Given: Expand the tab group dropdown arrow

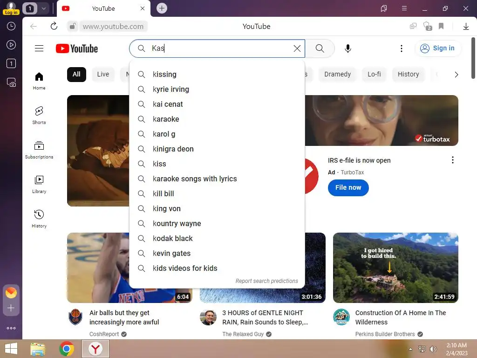Looking at the screenshot, I should [x=44, y=8].
